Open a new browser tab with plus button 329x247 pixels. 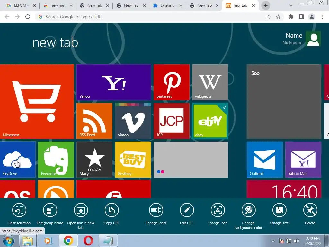pos(266,5)
